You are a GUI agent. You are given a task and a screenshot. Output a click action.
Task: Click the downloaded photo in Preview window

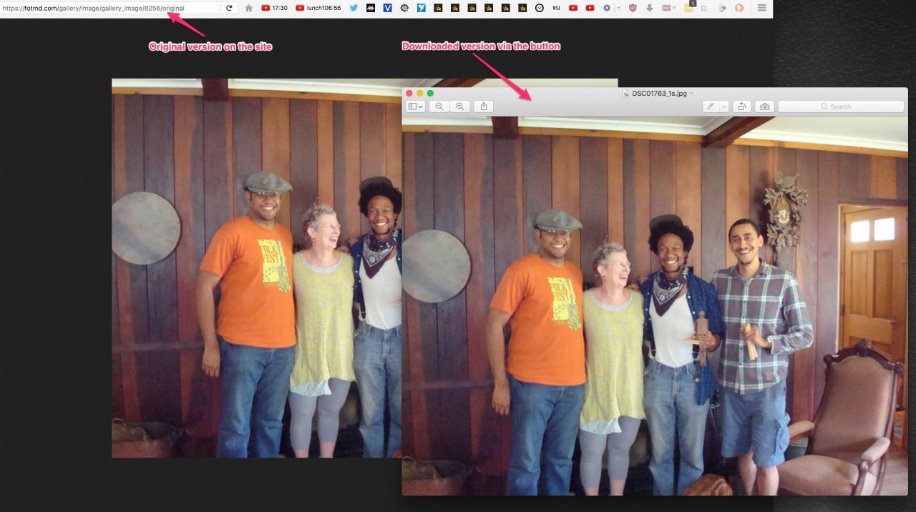pyautogui.click(x=655, y=306)
